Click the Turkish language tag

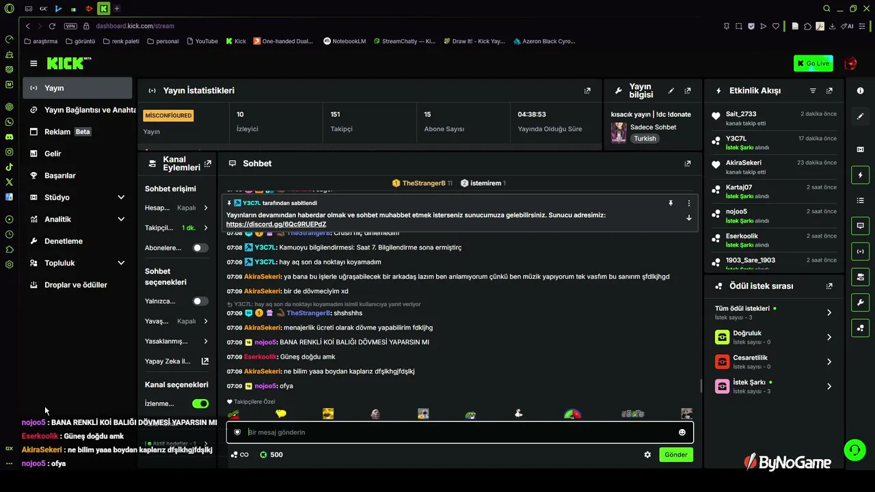[645, 139]
